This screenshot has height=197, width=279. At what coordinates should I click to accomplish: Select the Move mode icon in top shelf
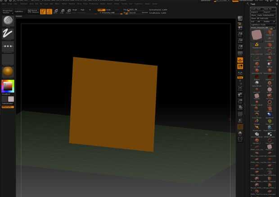coord(56,11)
